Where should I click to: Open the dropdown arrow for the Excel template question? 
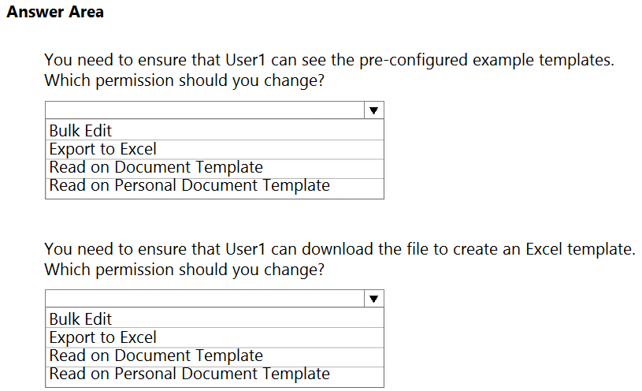pyautogui.click(x=373, y=299)
